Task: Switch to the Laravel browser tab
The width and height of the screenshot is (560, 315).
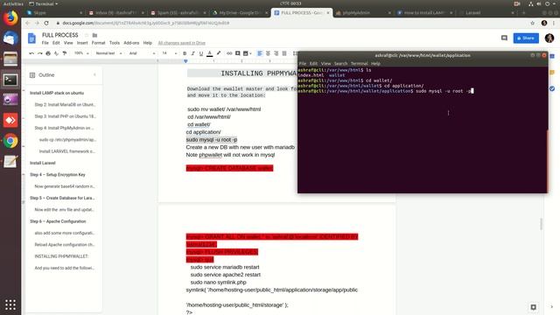Action: [x=486, y=13]
